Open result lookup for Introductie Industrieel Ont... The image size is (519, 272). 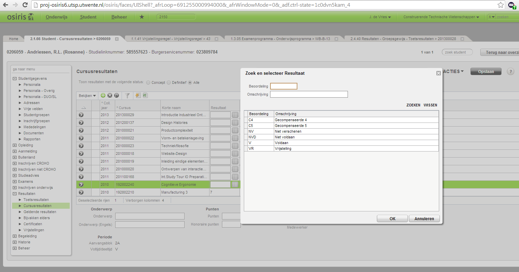235,115
